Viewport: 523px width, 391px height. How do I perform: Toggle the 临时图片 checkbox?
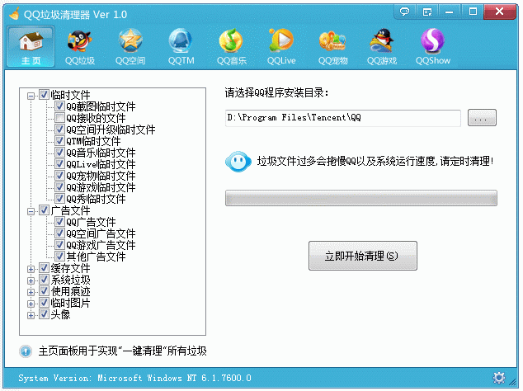44,303
